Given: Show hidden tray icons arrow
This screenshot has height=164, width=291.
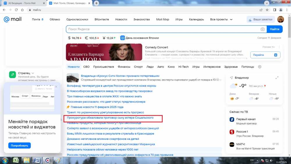Looking at the screenshot, I should click(258, 160).
